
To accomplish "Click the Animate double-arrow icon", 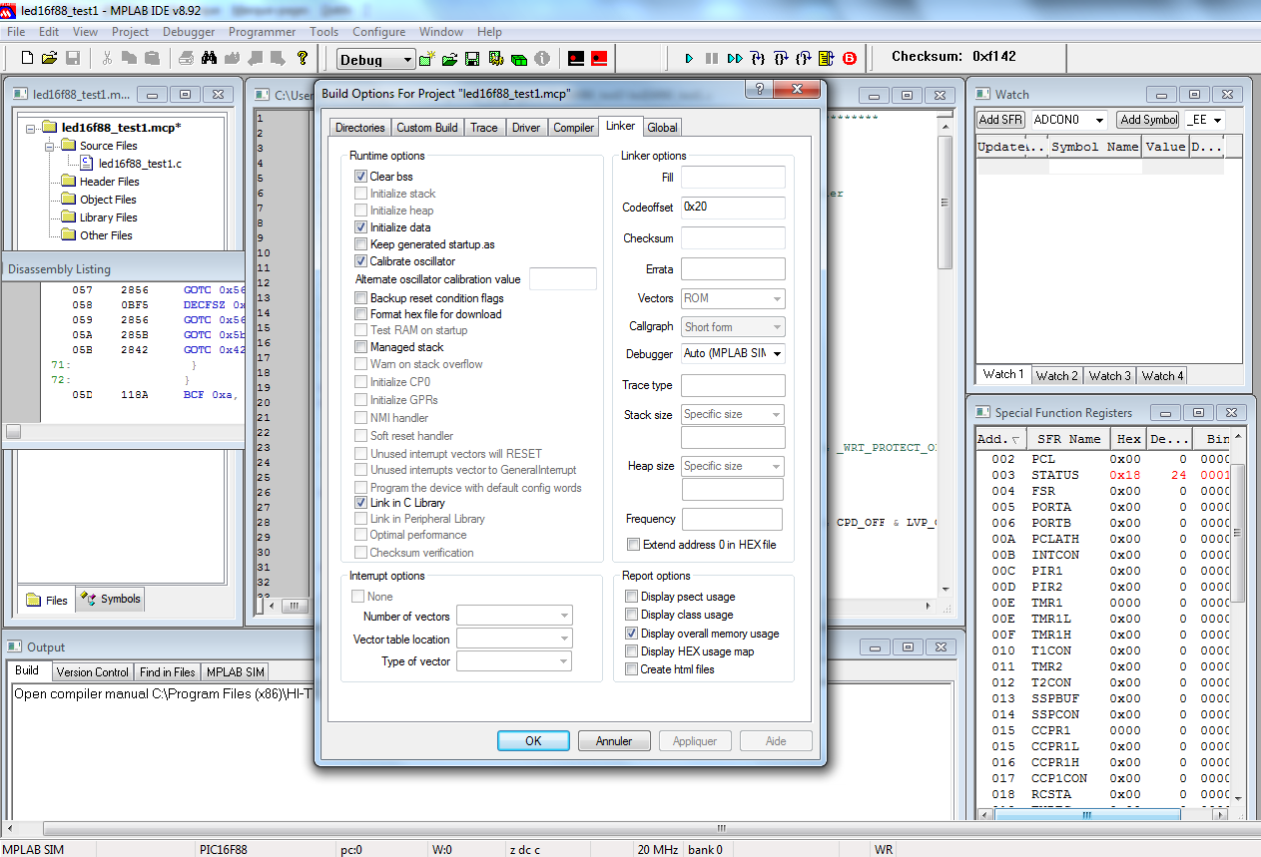I will 735,59.
